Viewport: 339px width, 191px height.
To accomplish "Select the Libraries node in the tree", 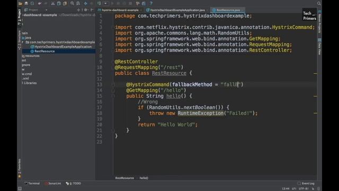I will [x=30, y=83].
